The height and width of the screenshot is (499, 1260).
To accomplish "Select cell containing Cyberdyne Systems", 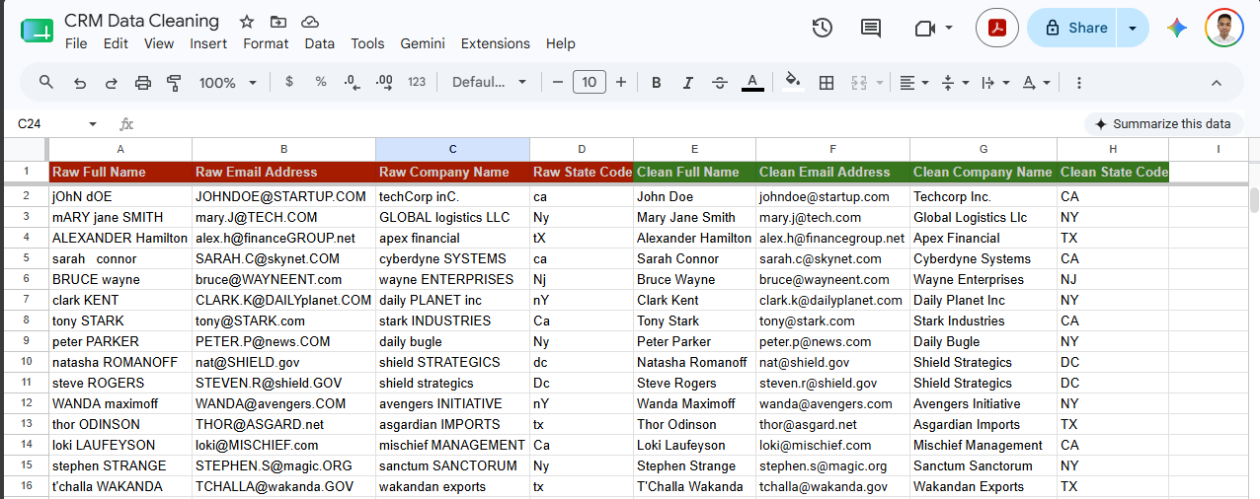I will point(983,259).
